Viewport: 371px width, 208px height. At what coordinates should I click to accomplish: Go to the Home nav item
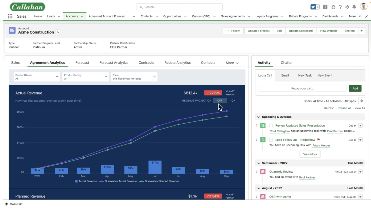[38, 16]
